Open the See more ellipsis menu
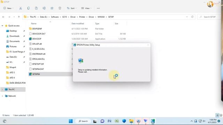The height and width of the screenshot is (125, 223). point(98,8)
